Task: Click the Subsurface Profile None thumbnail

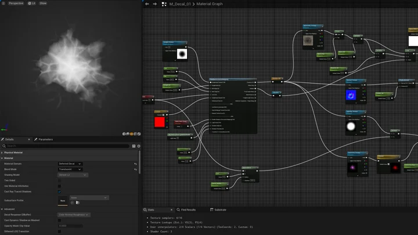Action: [x=63, y=200]
